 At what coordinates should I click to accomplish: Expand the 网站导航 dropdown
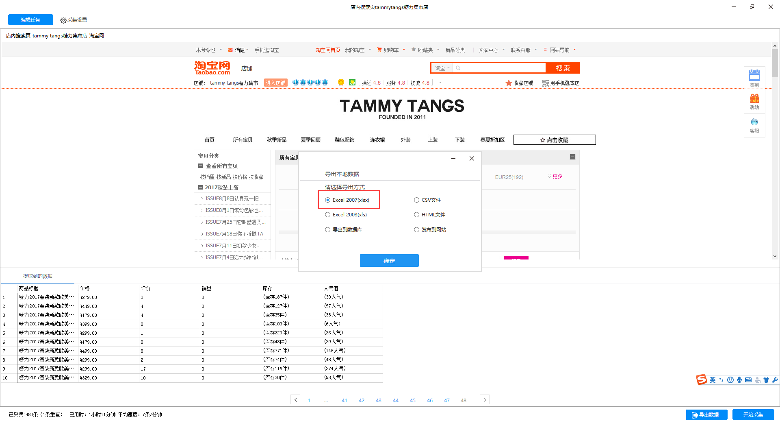[x=574, y=50]
